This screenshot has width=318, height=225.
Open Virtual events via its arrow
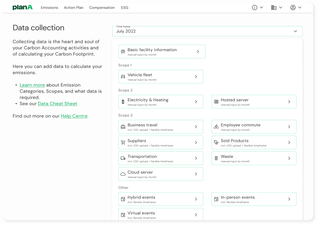[196, 215]
